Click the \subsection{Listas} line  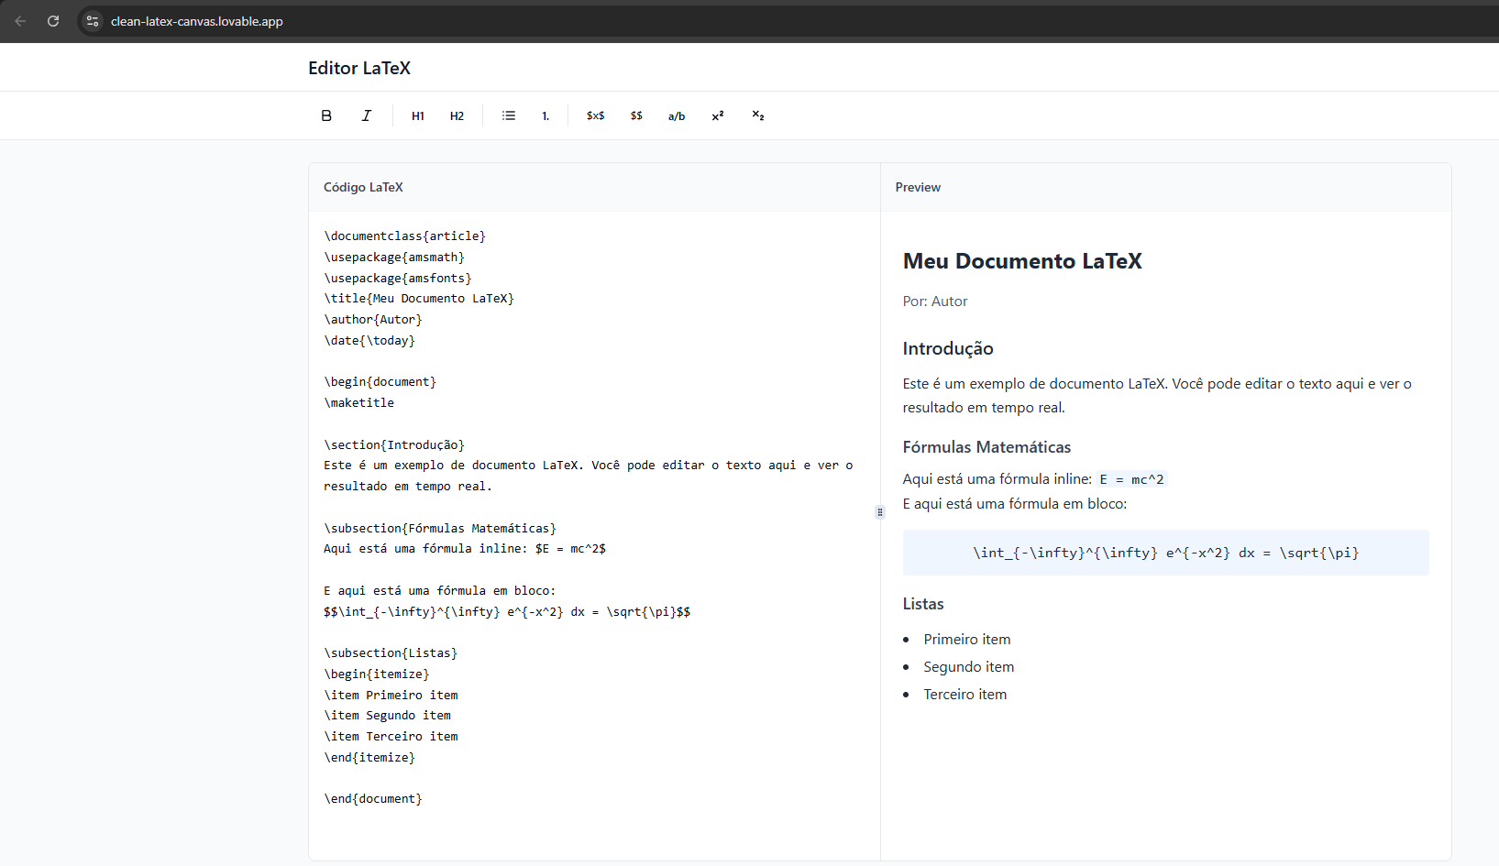point(391,653)
